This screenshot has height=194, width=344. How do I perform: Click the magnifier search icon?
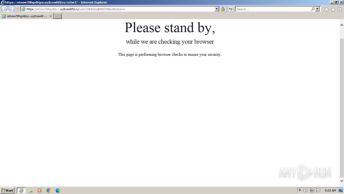pos(313,9)
